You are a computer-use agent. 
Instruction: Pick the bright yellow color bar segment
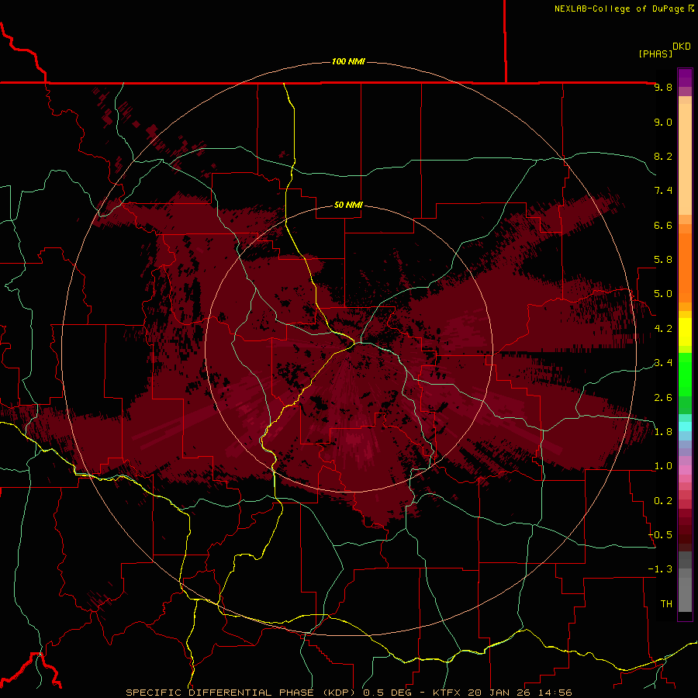(685, 332)
